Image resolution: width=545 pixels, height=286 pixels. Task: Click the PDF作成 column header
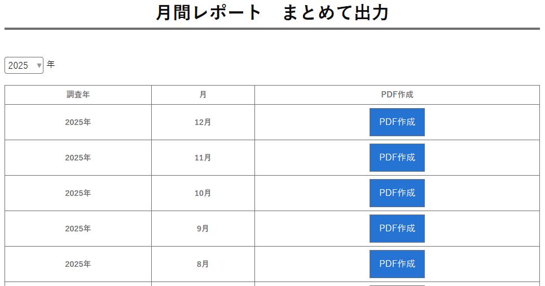click(397, 95)
